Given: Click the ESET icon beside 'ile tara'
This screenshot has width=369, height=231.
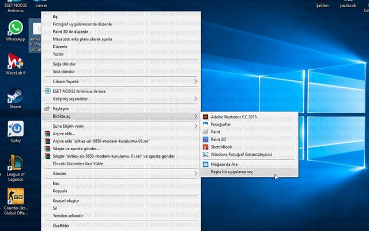Looking at the screenshot, I should pos(47,91).
